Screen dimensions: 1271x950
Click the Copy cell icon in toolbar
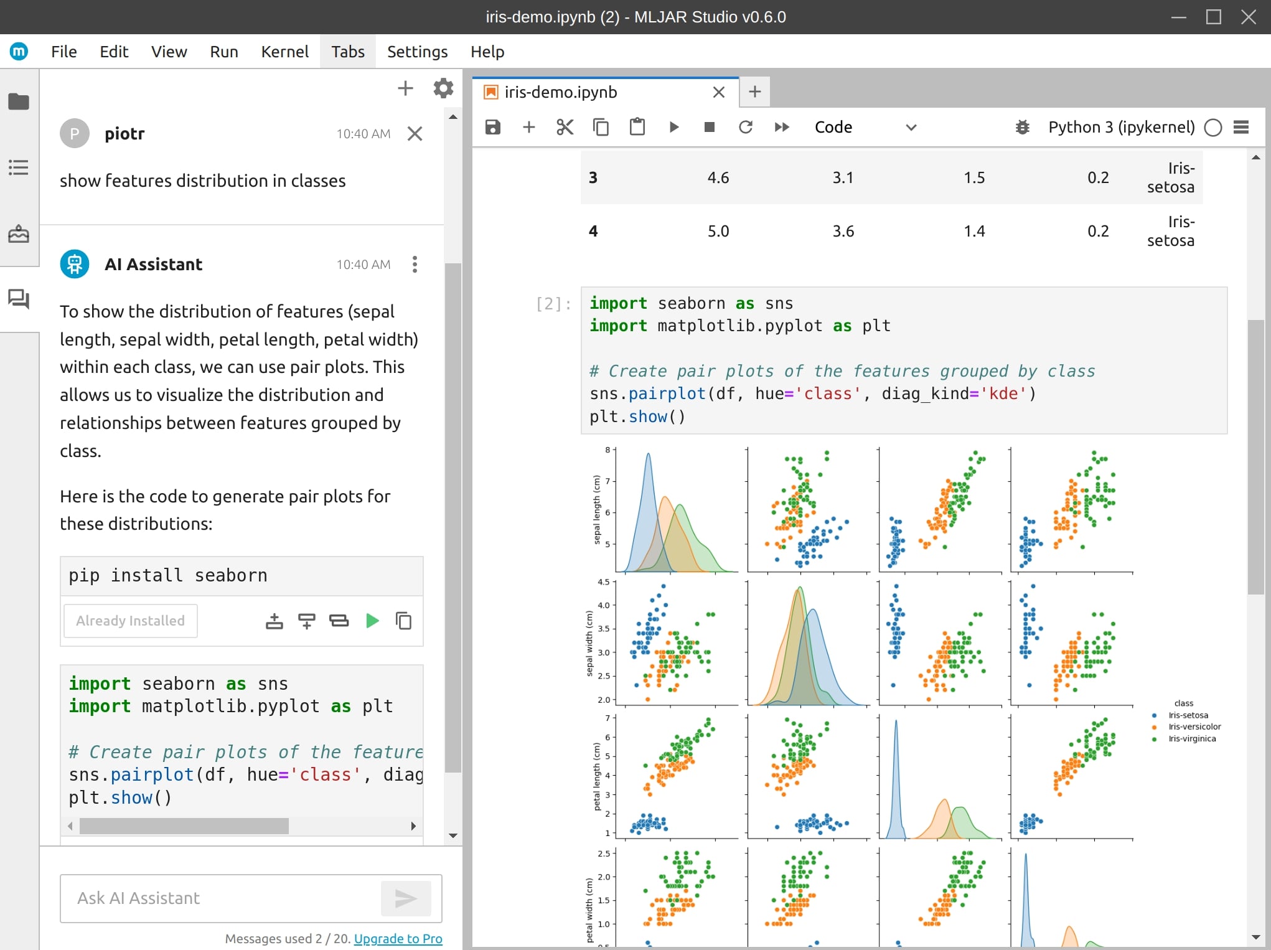pyautogui.click(x=599, y=127)
